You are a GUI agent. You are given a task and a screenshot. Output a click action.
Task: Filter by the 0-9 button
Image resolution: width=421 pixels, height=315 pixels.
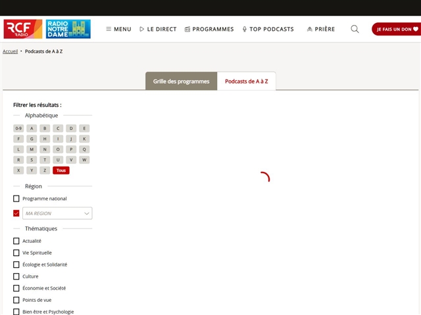point(18,129)
